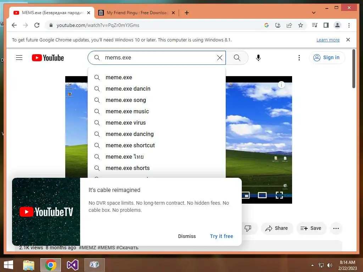Close the MEMS.exe tab
363x272 pixels.
coord(88,13)
